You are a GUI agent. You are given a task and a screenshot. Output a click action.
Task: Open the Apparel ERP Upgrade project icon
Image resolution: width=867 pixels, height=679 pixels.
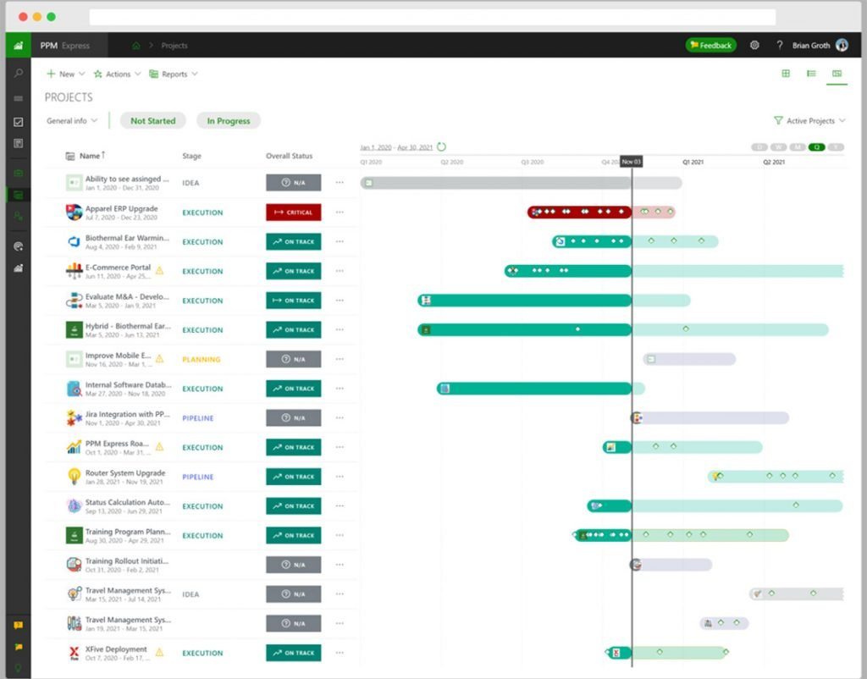click(75, 212)
